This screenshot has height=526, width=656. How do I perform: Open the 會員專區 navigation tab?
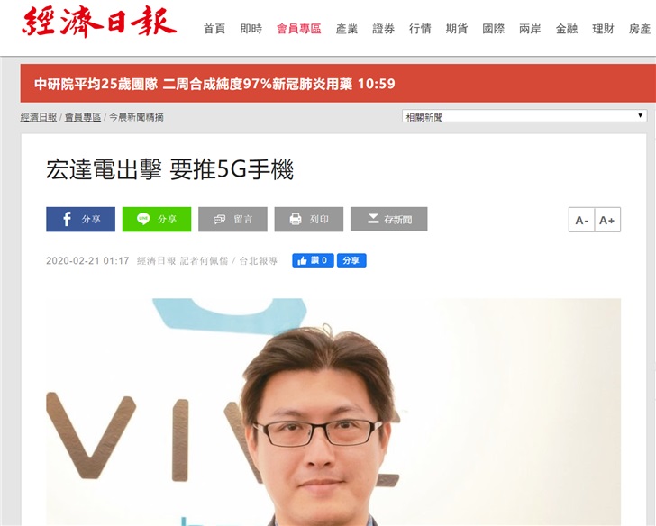click(299, 29)
